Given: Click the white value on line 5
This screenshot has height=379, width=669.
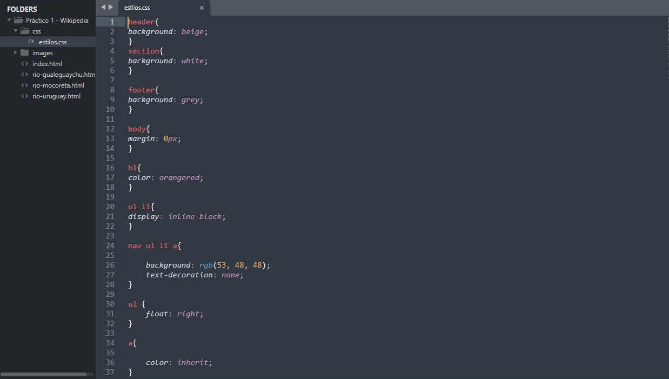Looking at the screenshot, I should click(x=192, y=61).
